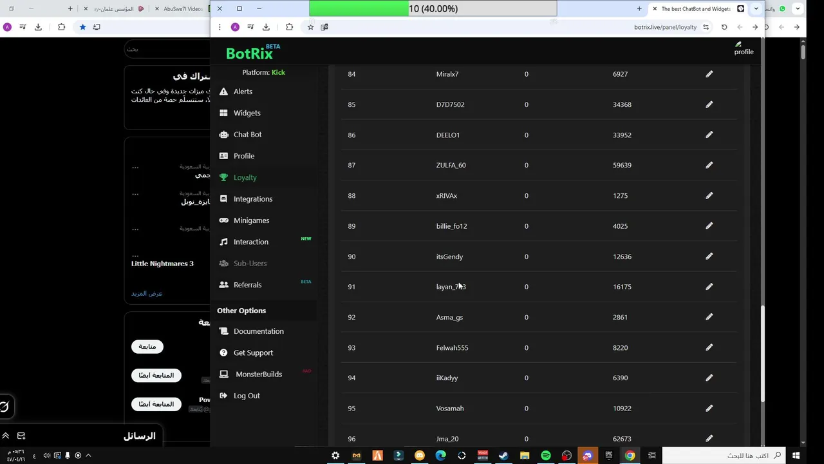Screen dimensions: 824x464
Task: Click the first متابعة button in the background window
Action: tap(147, 347)
